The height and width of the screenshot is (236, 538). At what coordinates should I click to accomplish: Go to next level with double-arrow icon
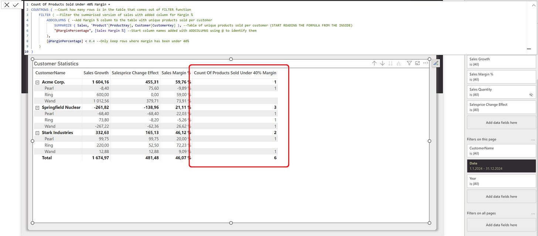click(391, 64)
